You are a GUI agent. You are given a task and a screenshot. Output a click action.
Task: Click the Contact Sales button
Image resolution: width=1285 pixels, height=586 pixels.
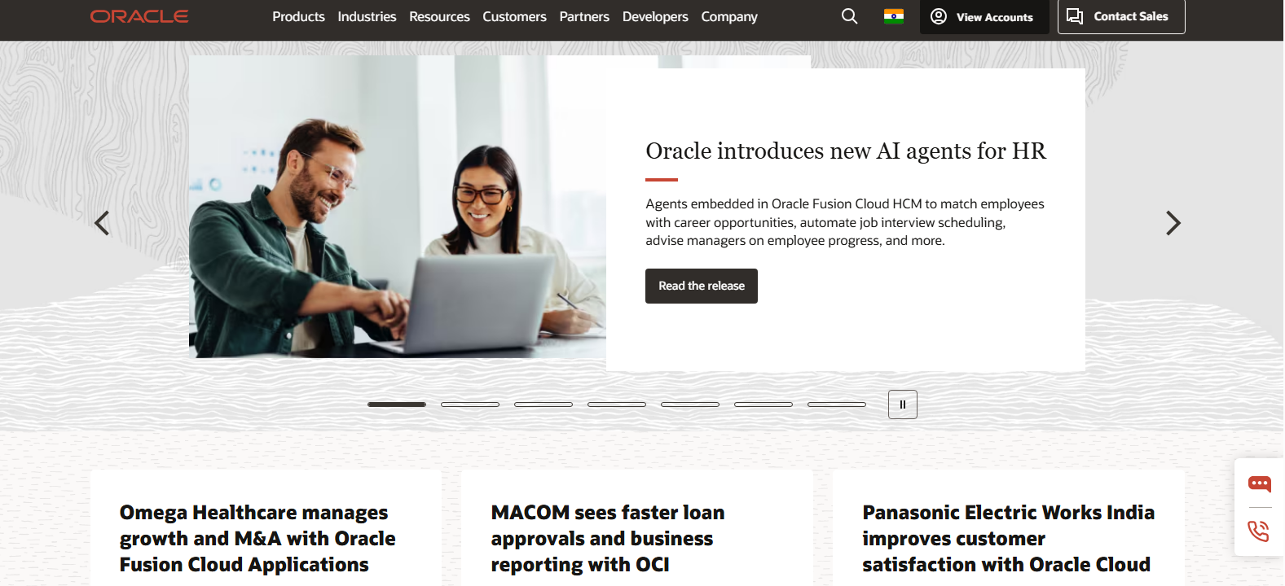pyautogui.click(x=1120, y=16)
